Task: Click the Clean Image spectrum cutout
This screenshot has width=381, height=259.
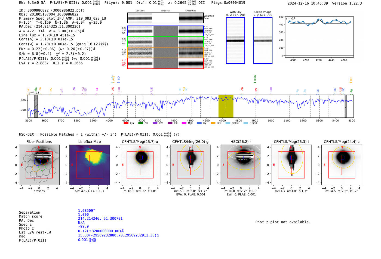Action: pos(263,40)
